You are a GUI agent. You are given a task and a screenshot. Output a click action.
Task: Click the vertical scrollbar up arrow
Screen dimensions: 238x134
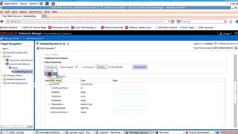click(x=235, y=56)
